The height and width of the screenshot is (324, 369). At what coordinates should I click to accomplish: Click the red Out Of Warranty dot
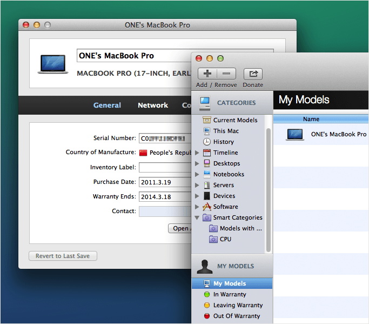point(206,316)
